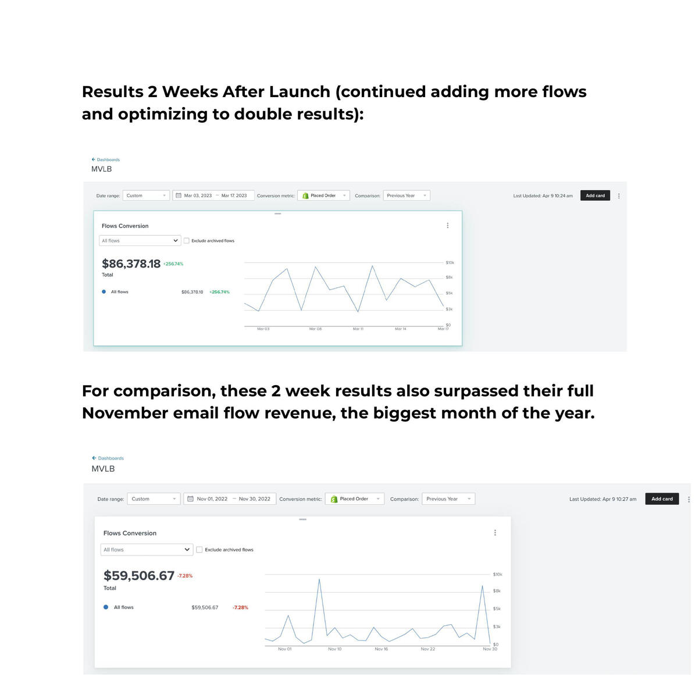Image resolution: width=695 pixels, height=698 pixels.
Task: Toggle the All flows blue legend dot in bottom card
Action: click(x=106, y=607)
